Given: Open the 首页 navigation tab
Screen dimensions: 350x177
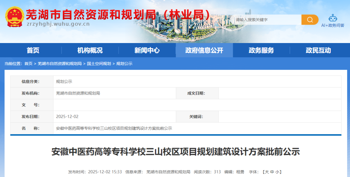Looking at the screenshot, I should tap(33, 50).
